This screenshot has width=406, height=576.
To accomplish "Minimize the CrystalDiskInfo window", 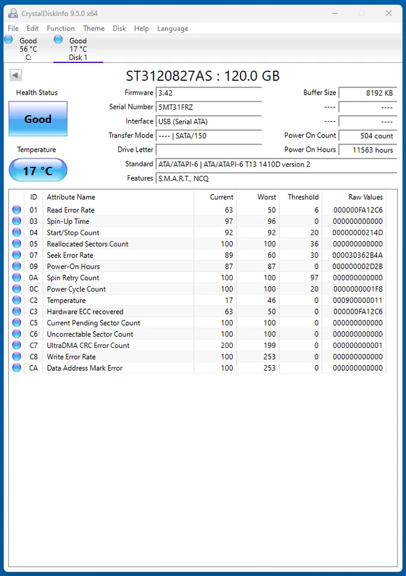I will (x=335, y=14).
